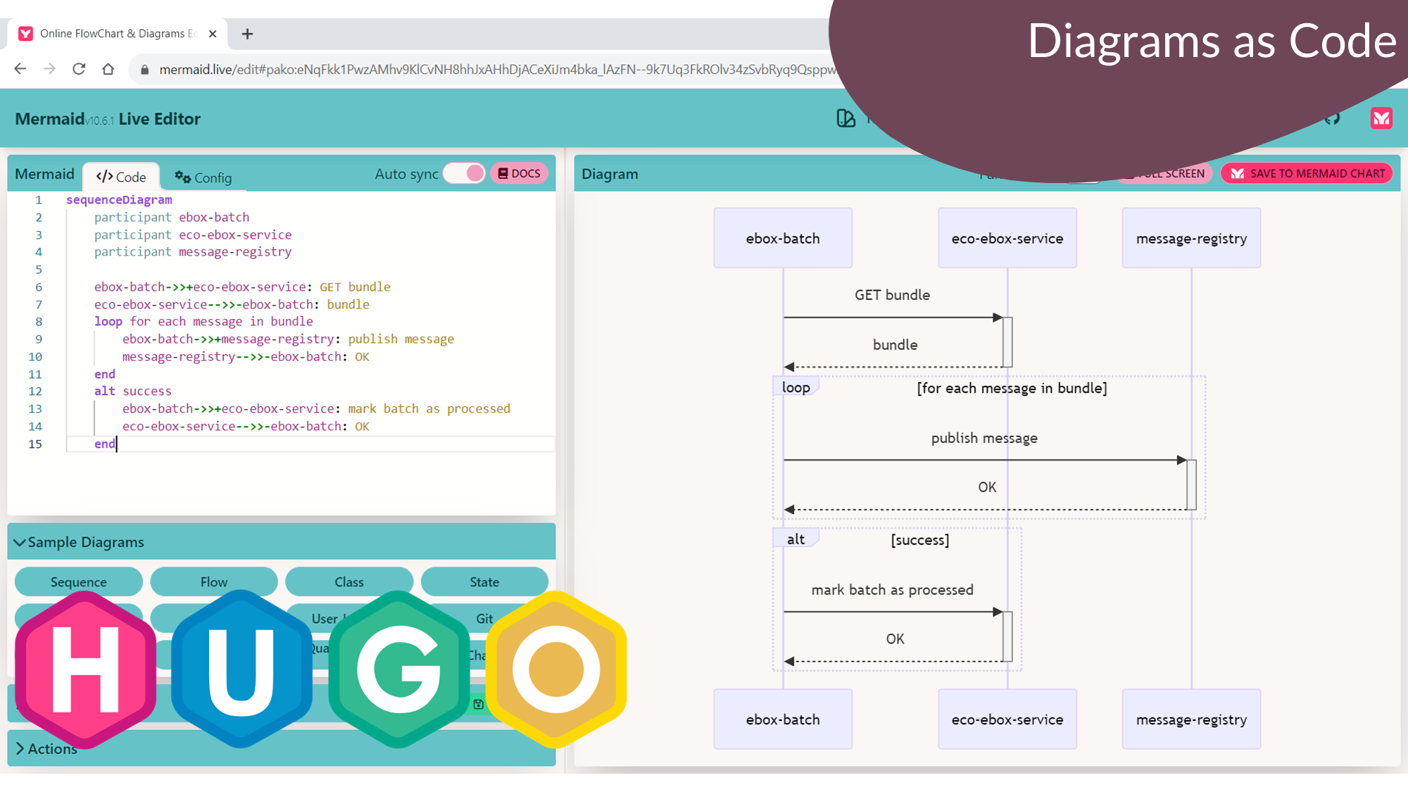Image resolution: width=1408 pixels, height=792 pixels.
Task: Go back using browser back arrow
Action: (20, 69)
